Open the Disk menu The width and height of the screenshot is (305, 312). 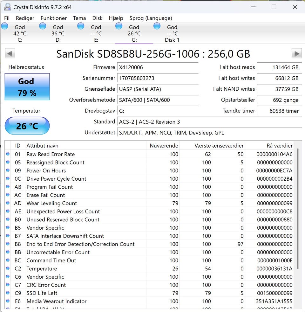(97, 18)
